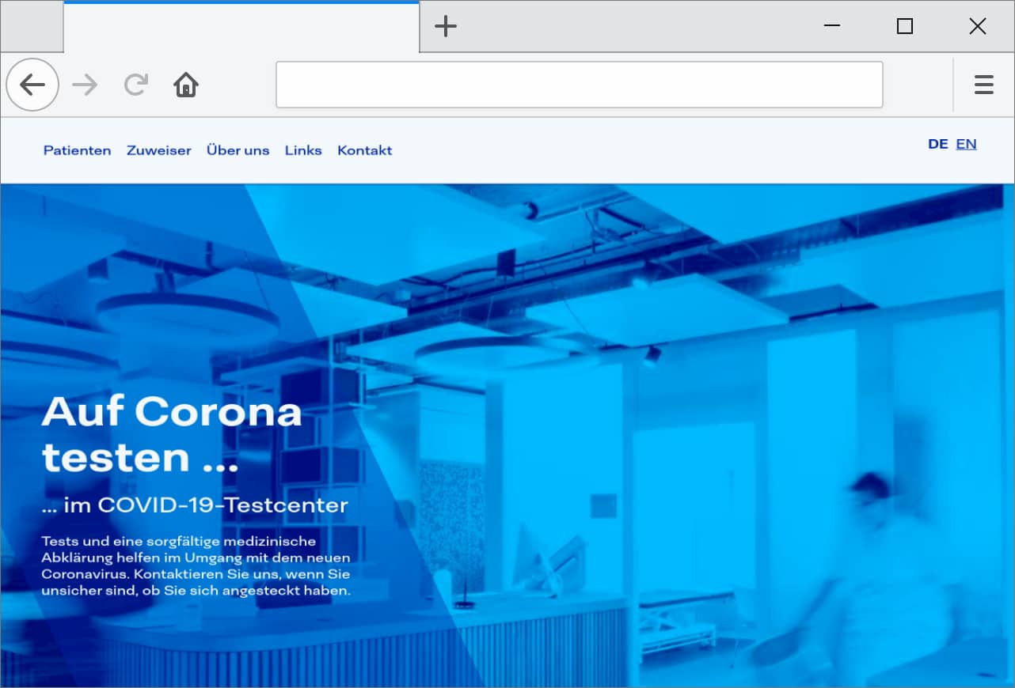
Task: Select the active browser tab
Action: 241,27
